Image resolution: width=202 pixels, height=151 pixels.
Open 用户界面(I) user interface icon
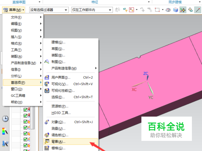pyautogui.click(x=47, y=77)
